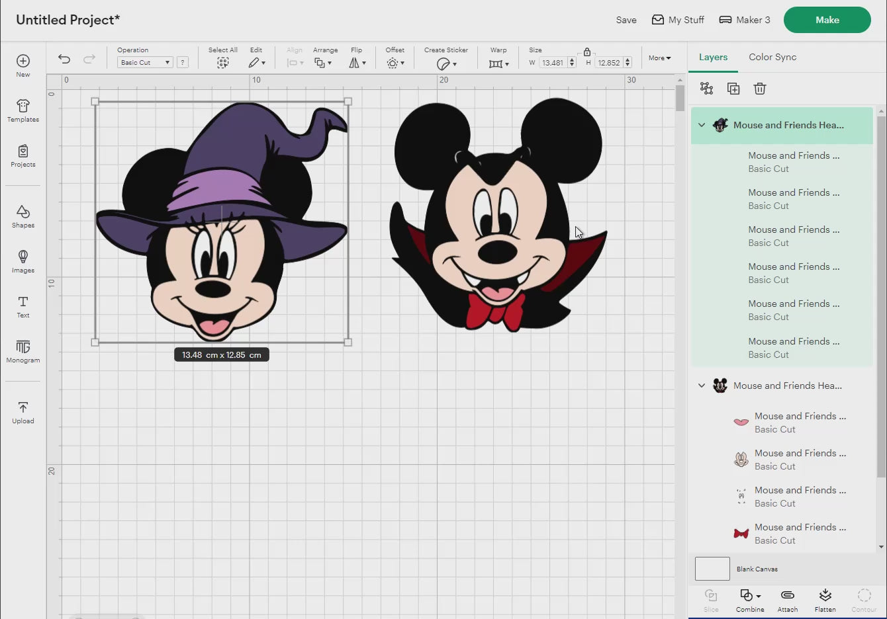Choose the Maker 3 machine selector

pos(745,20)
